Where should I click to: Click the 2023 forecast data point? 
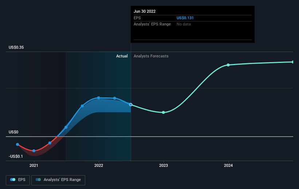[164, 112]
